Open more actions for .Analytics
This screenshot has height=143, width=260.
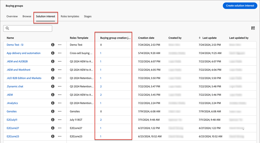pyautogui.click(x=60, y=103)
